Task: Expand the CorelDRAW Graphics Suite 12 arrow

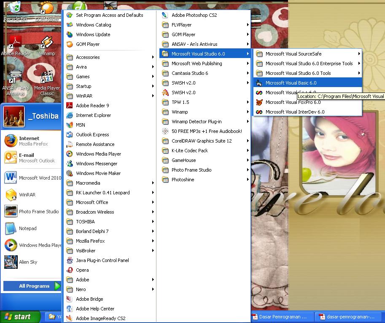Action: coord(248,141)
